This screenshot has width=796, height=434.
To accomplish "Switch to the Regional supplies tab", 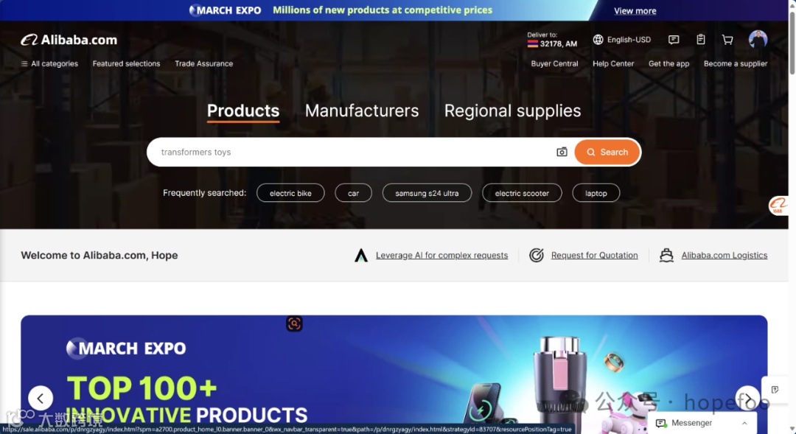I will [512, 111].
